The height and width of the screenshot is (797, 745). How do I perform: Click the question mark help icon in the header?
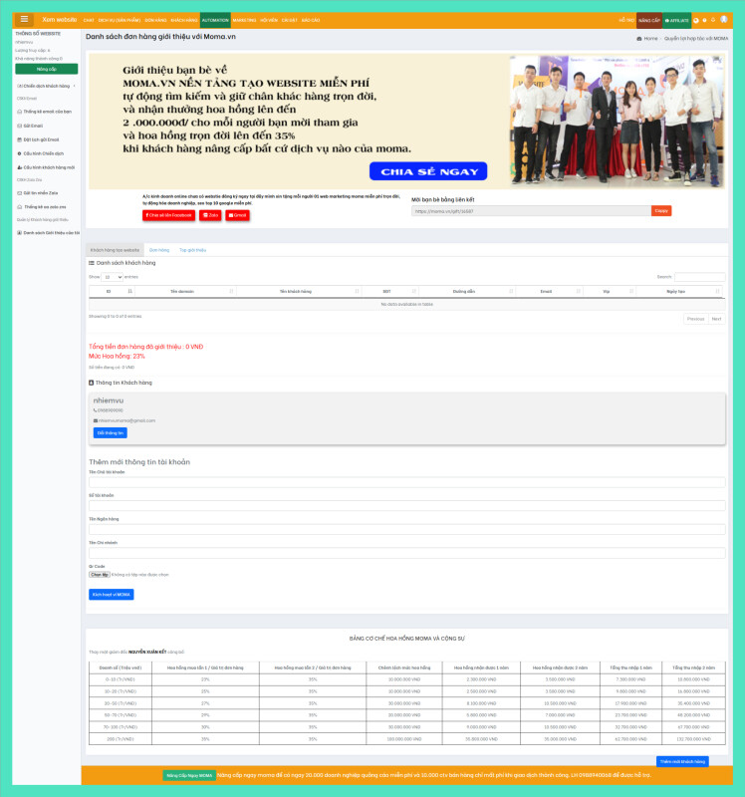(x=704, y=20)
